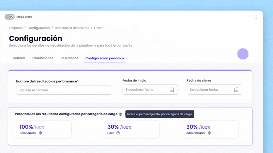The image size is (273, 153).
Task: Click help icon next to Administrador
Action: 209,133
